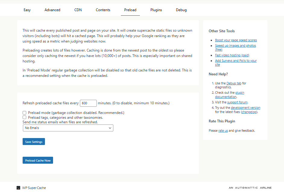Click the WP Super Cache logo icon
Viewport: 284px width, 192px height.
click(18, 188)
